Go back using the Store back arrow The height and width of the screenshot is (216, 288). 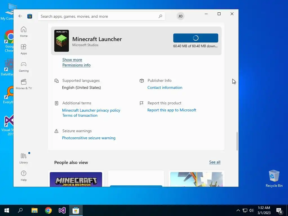point(20,16)
